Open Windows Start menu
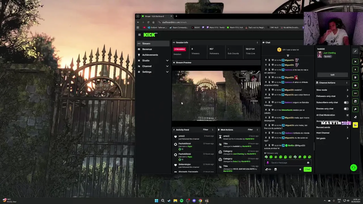 (x=156, y=201)
